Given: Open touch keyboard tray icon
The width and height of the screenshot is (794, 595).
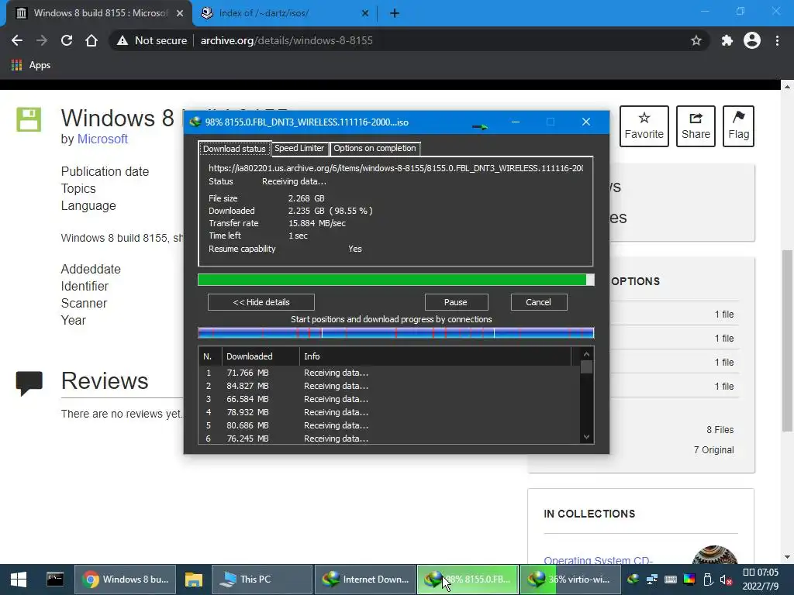Looking at the screenshot, I should click(671, 580).
